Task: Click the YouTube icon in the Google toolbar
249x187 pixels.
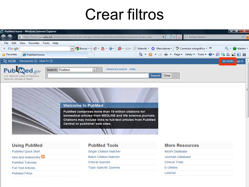Action: 103,49
